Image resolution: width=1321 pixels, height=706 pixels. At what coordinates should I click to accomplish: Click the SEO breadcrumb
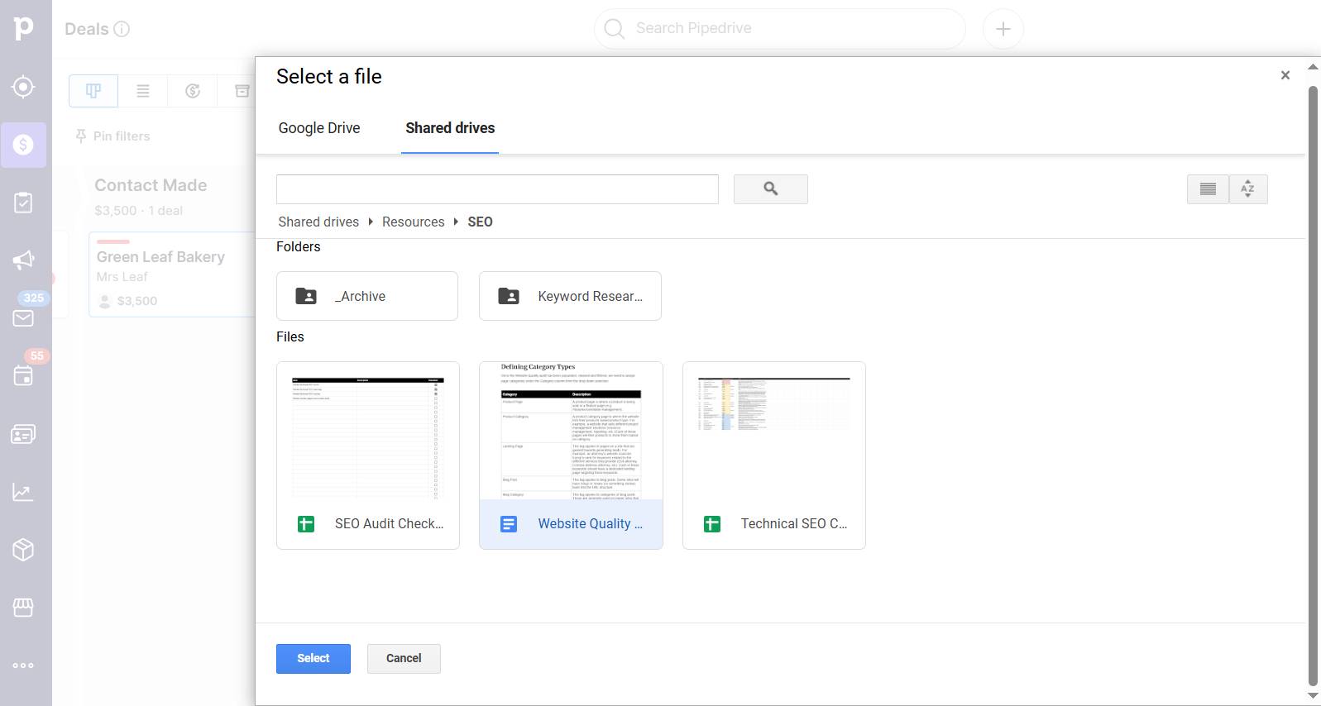coord(480,222)
